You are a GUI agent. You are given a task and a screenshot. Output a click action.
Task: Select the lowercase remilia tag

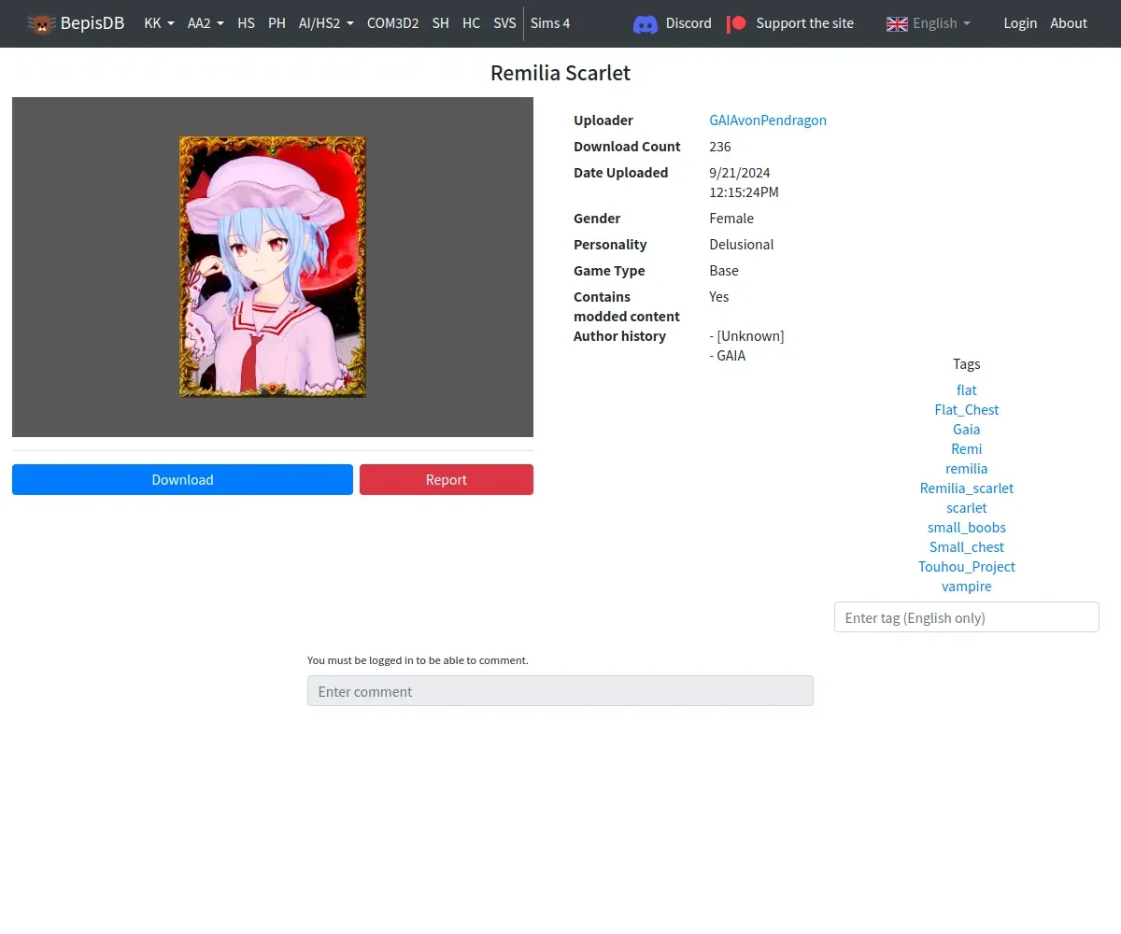click(x=967, y=469)
